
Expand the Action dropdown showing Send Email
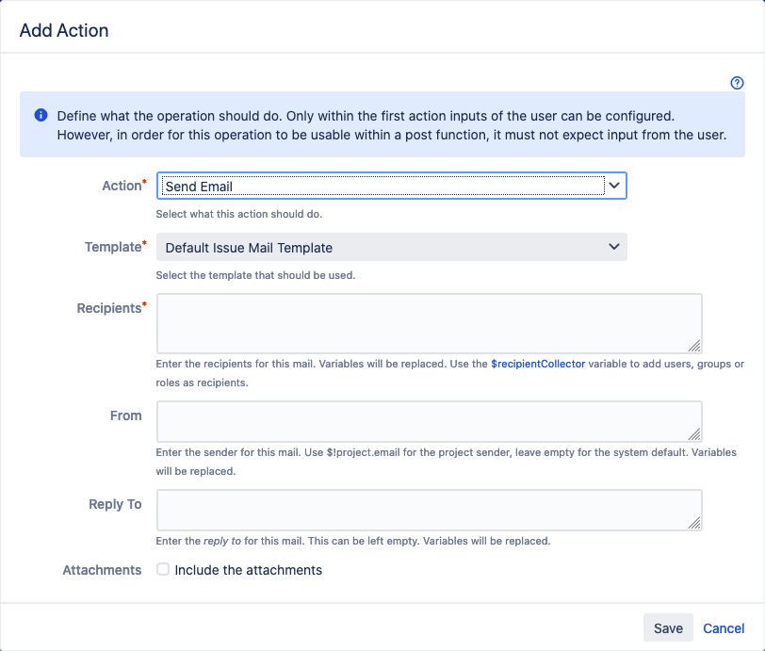click(391, 187)
